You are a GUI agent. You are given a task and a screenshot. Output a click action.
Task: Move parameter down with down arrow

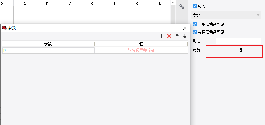coord(185,36)
